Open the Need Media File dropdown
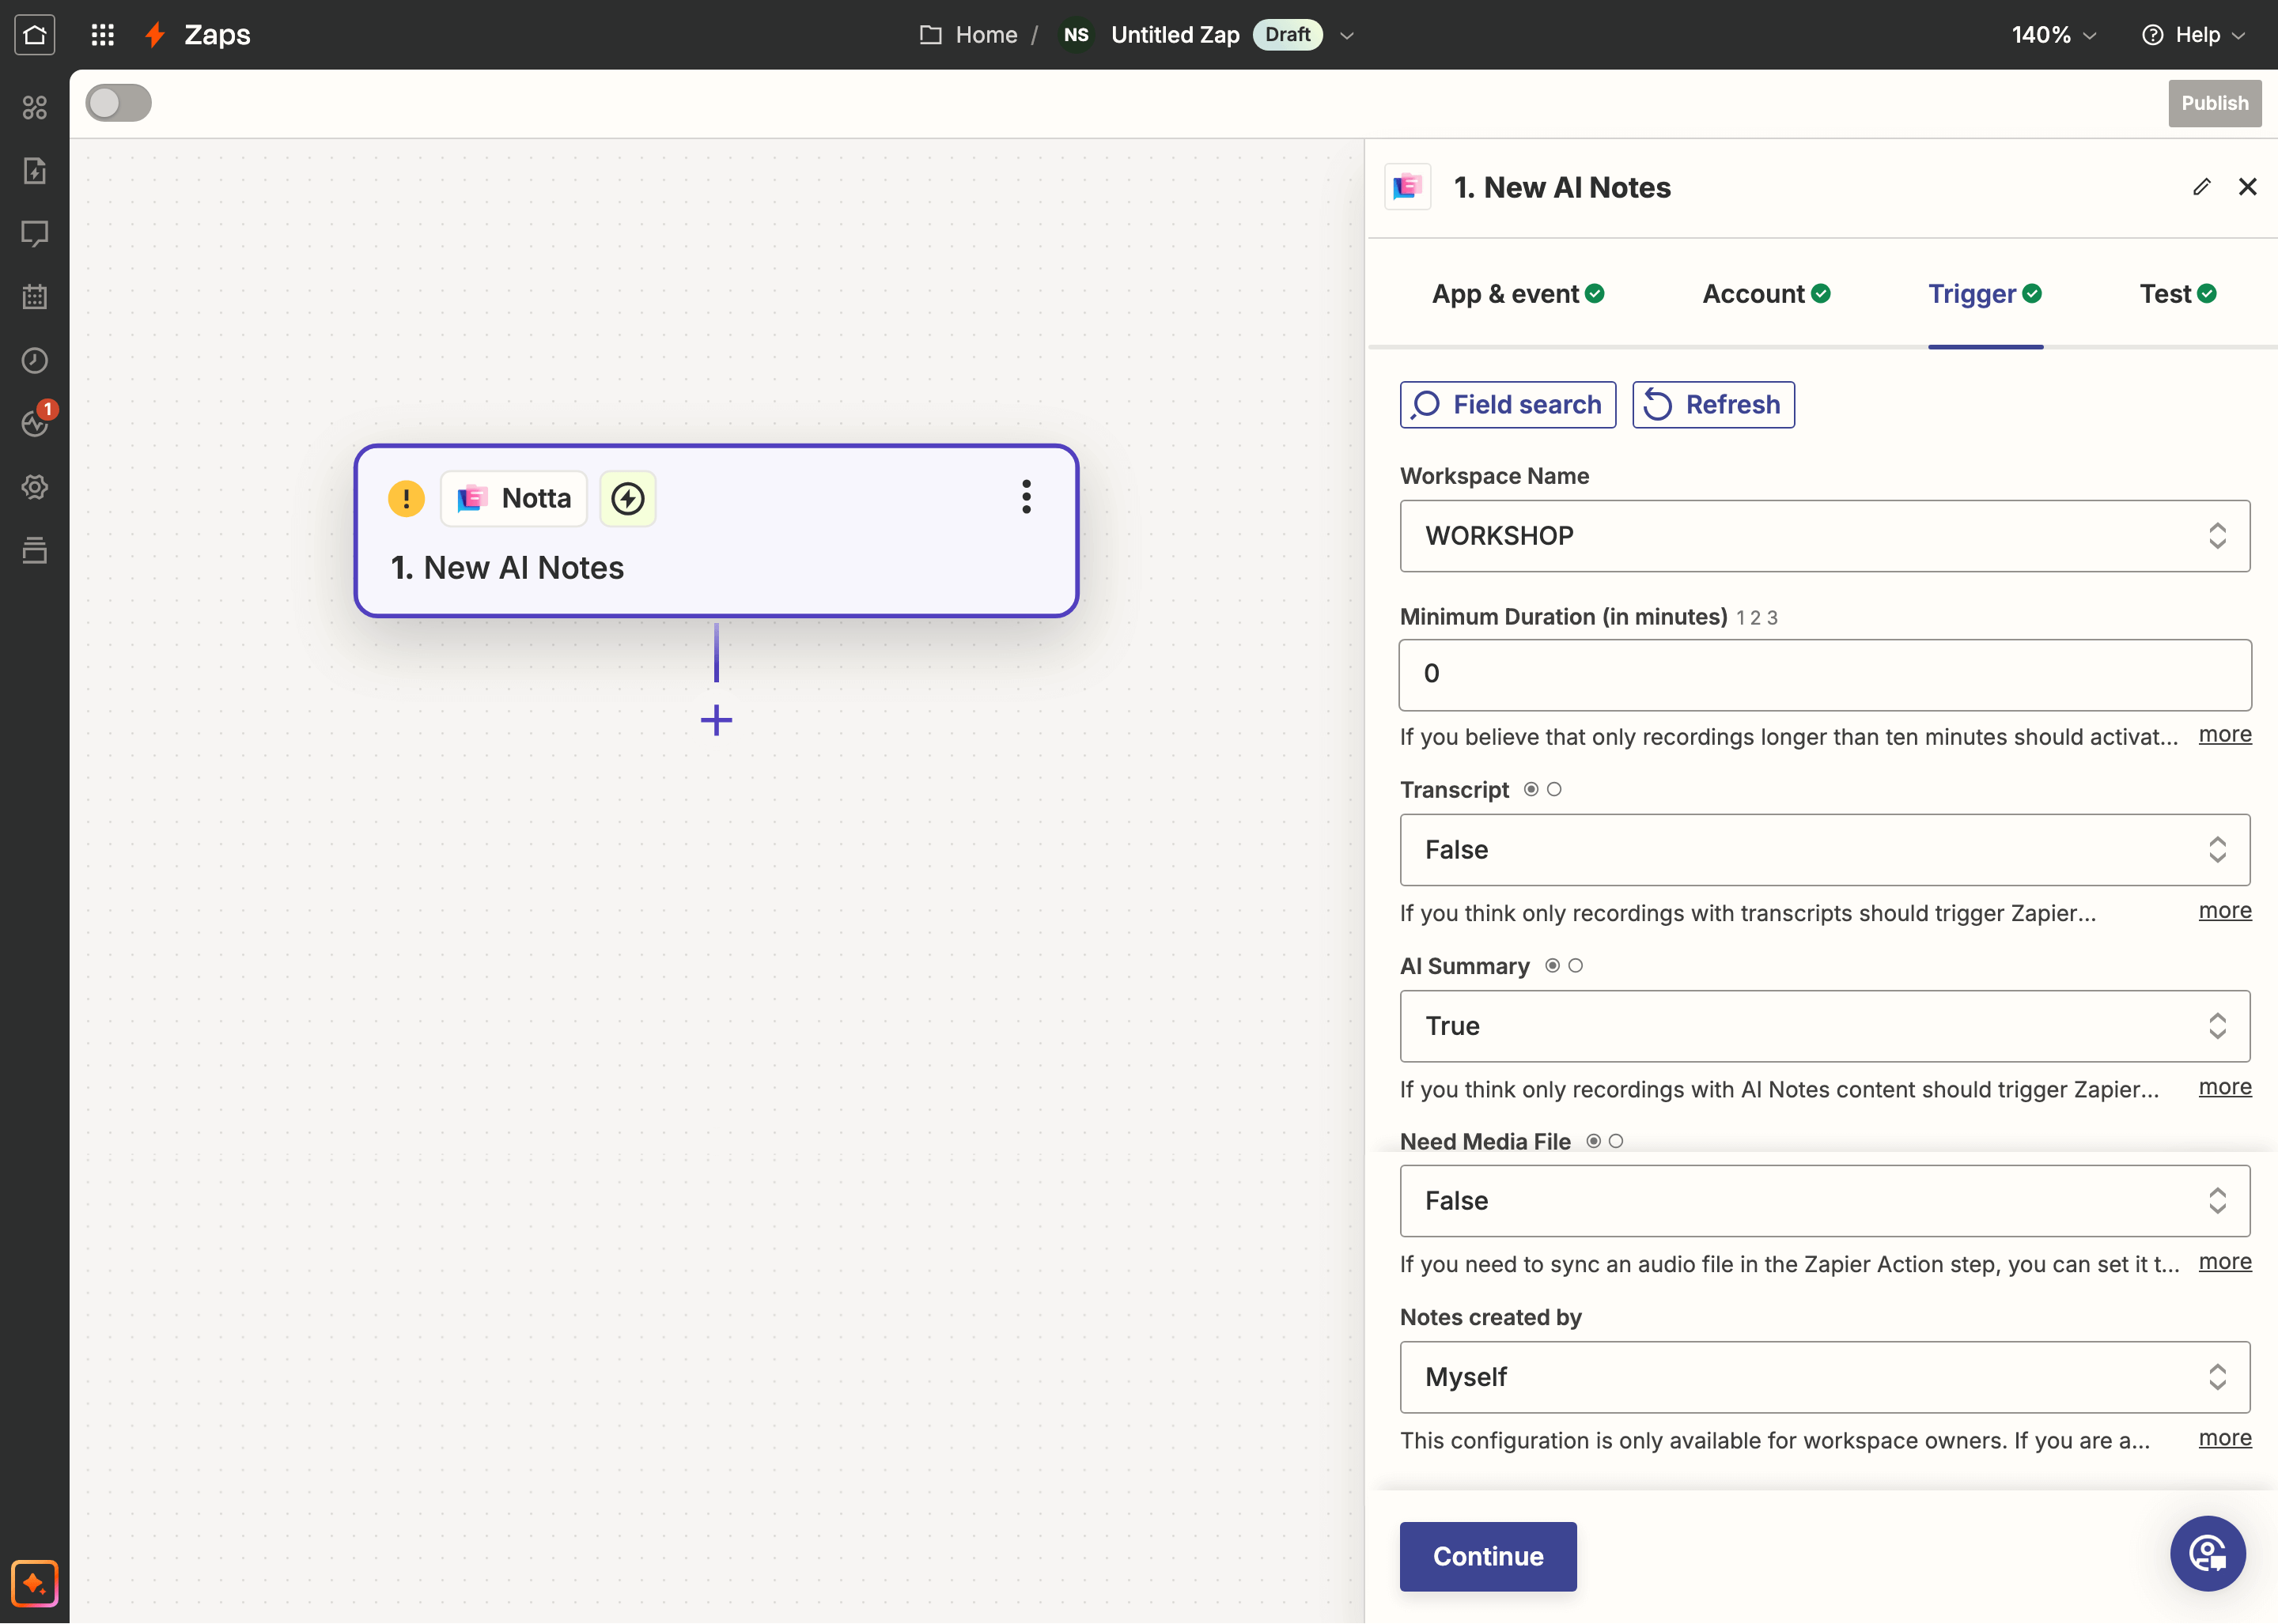2278x1624 pixels. [1825, 1201]
